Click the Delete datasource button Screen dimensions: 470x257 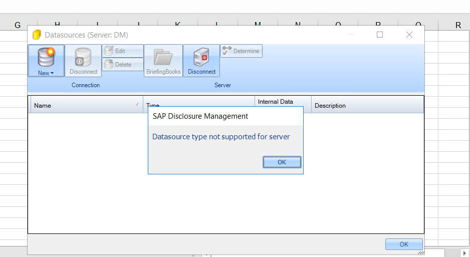[123, 65]
